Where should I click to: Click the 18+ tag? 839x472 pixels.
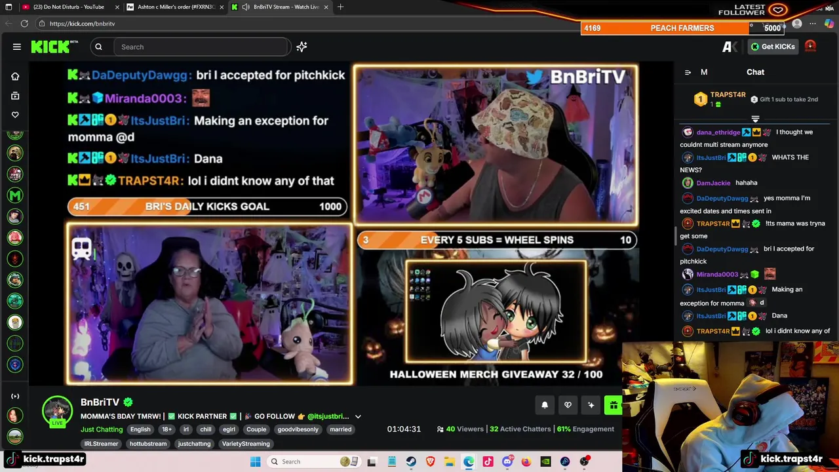(166, 429)
